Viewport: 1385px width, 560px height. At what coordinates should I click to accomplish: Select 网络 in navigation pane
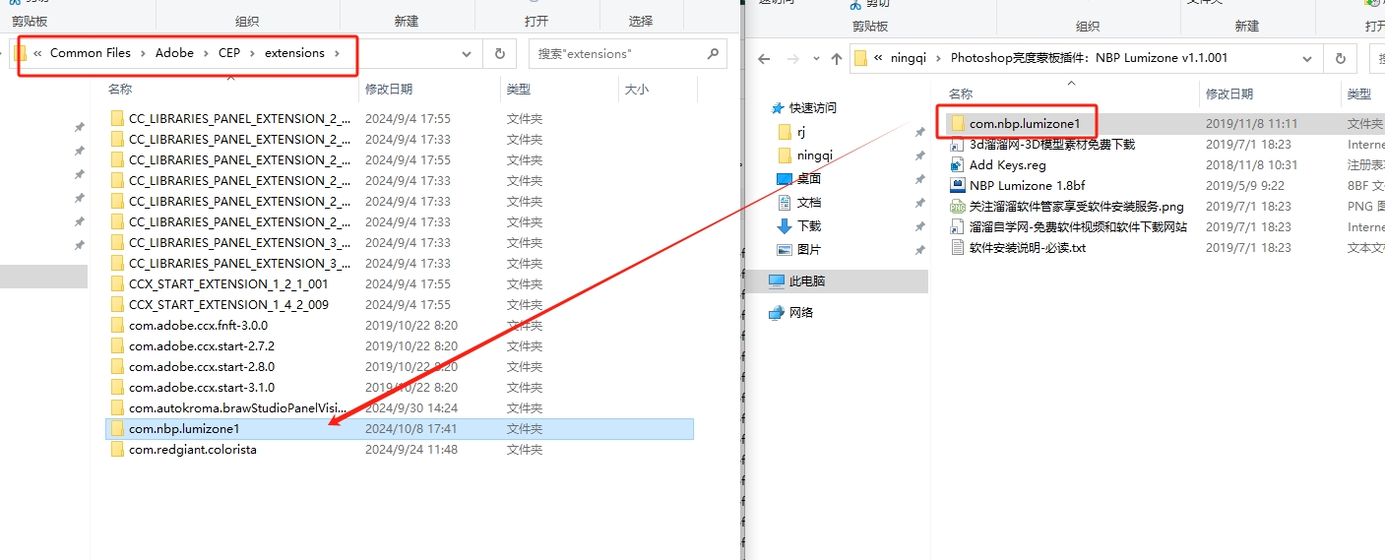801,312
